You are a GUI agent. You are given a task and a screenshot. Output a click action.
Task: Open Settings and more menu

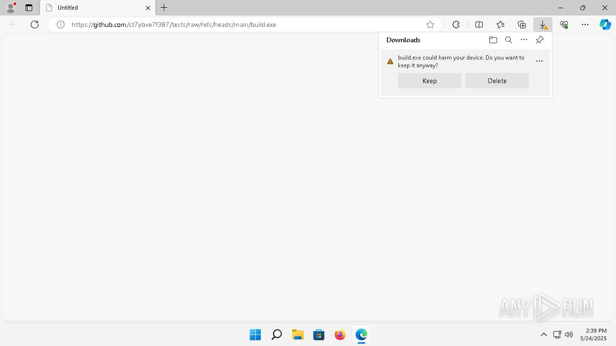(x=585, y=25)
